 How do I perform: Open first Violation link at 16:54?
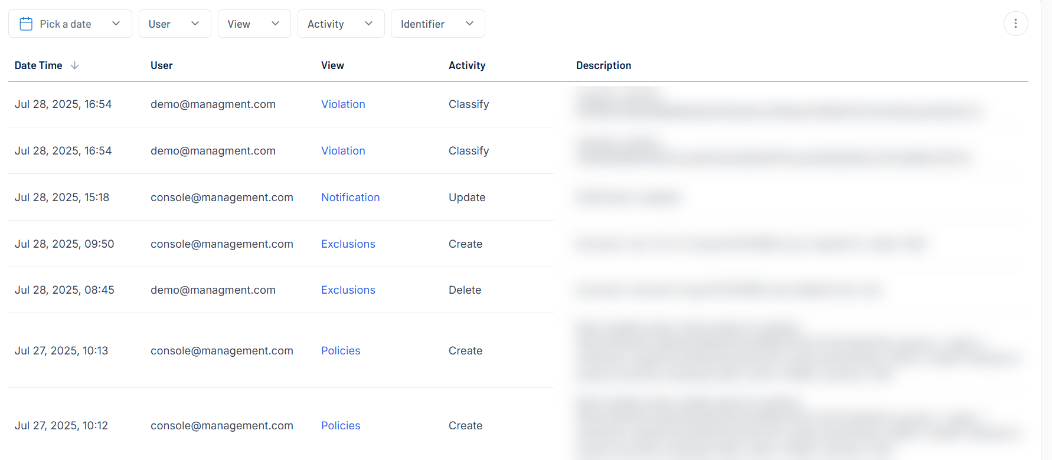pos(343,104)
